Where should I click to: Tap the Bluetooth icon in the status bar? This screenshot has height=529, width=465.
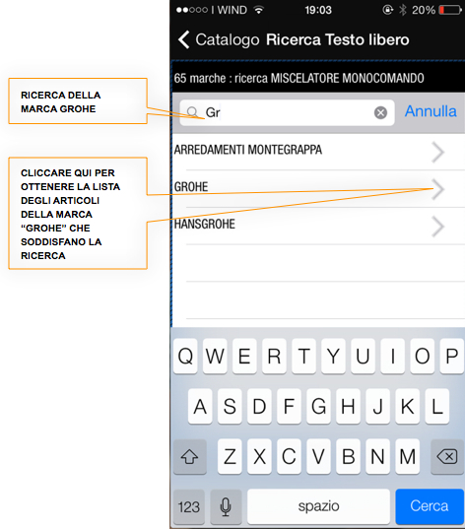click(403, 10)
